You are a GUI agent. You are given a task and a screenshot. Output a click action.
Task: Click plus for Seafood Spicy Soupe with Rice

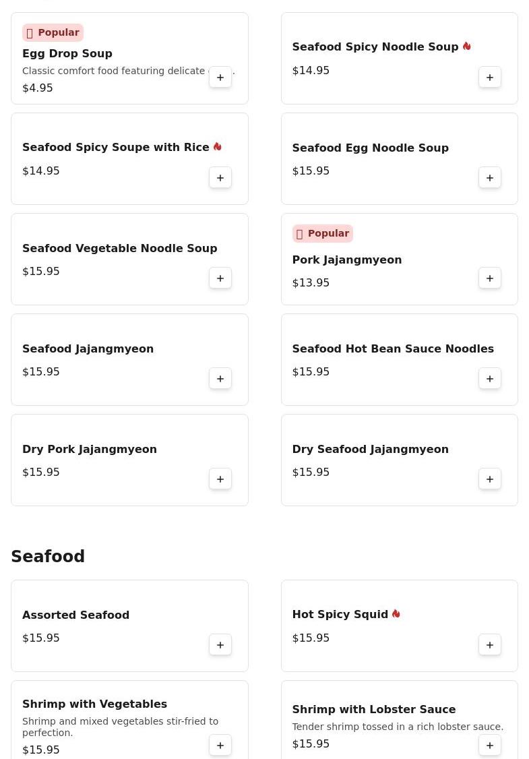220,178
